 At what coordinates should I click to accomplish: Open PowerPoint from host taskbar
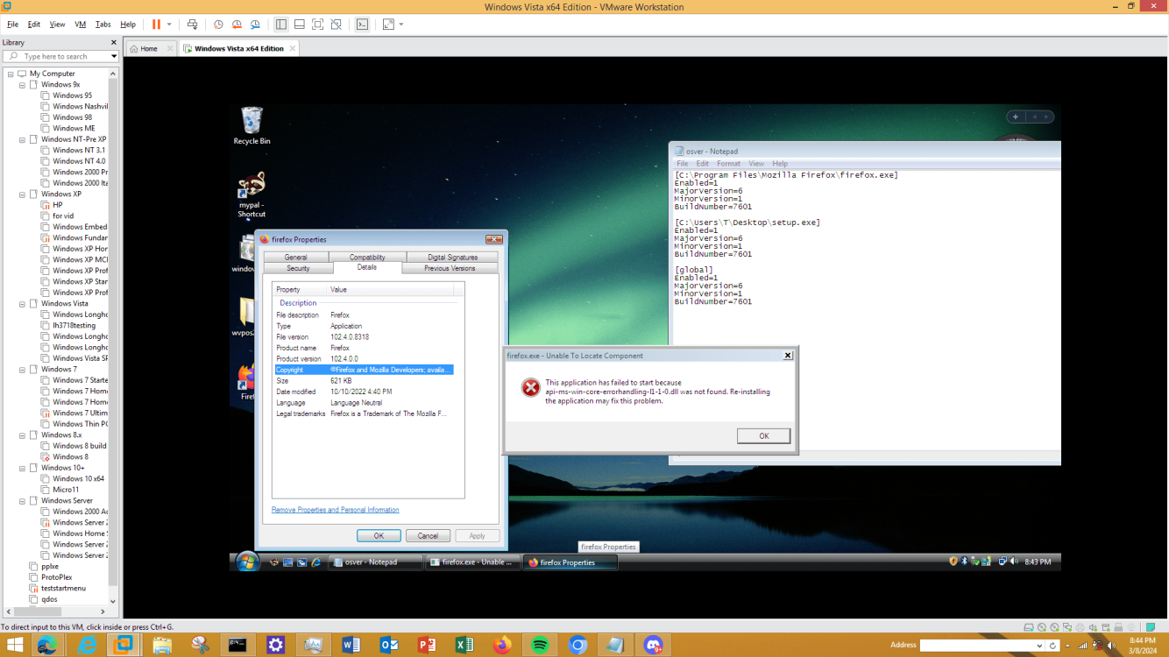[426, 645]
